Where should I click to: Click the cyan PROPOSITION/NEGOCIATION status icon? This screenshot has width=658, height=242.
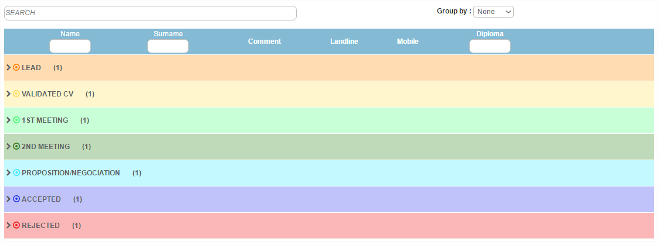(x=16, y=173)
